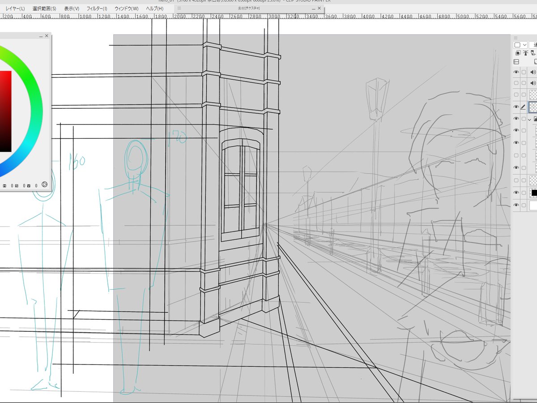The image size is (537, 403).
Task: Click the second layer's speaker icon
Action: click(x=533, y=83)
